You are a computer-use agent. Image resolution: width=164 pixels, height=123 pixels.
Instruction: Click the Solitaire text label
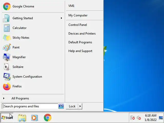(18, 67)
